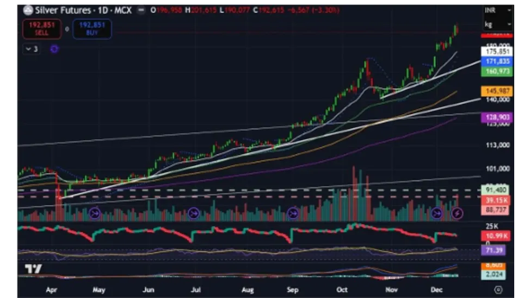
Task: Open chart settings hexagon icon
Action: click(498, 290)
